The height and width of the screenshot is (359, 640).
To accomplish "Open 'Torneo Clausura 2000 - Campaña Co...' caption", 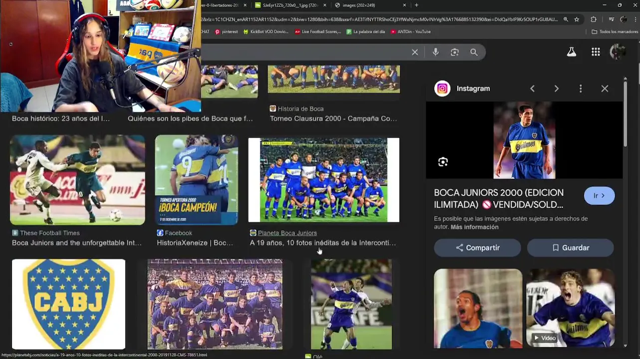I will [x=334, y=119].
